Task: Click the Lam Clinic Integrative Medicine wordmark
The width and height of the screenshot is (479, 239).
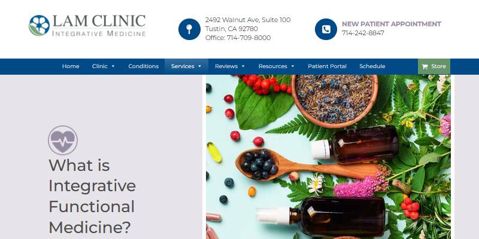Action: [x=99, y=25]
